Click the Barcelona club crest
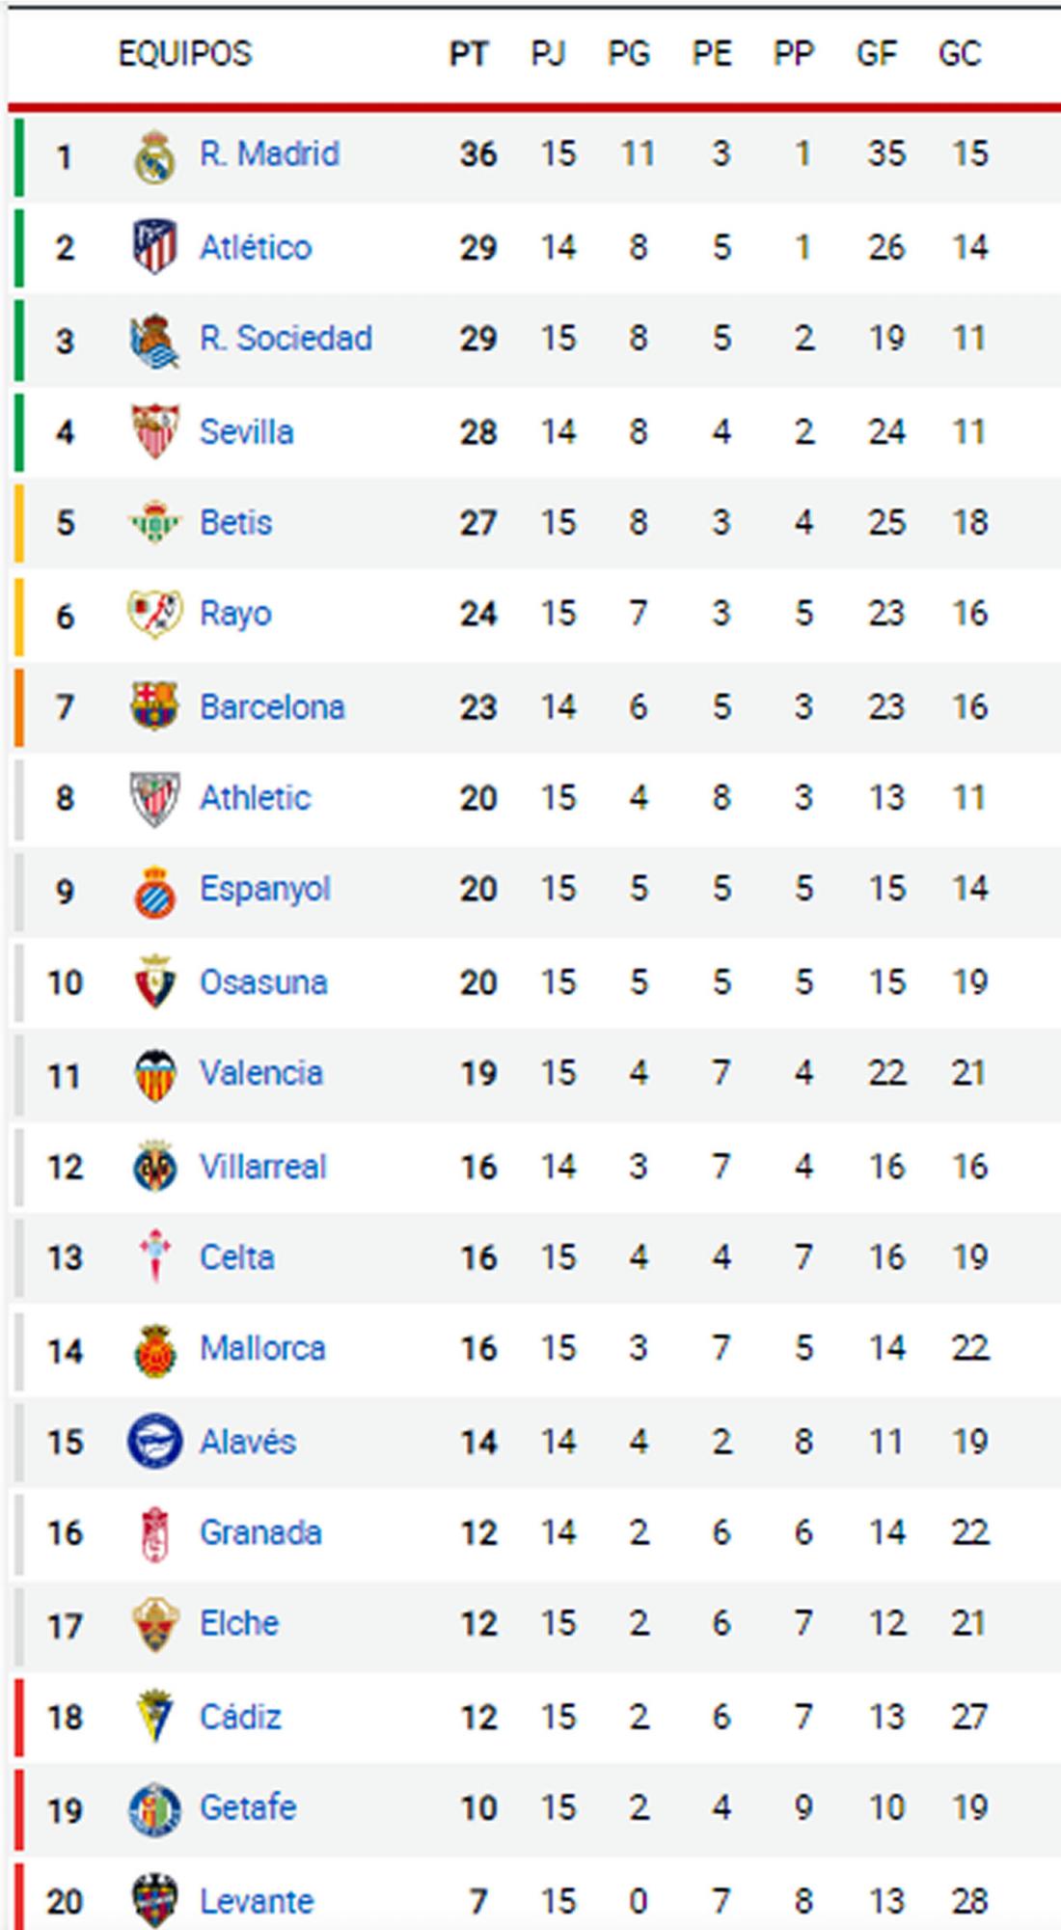1061x1930 pixels. [154, 706]
